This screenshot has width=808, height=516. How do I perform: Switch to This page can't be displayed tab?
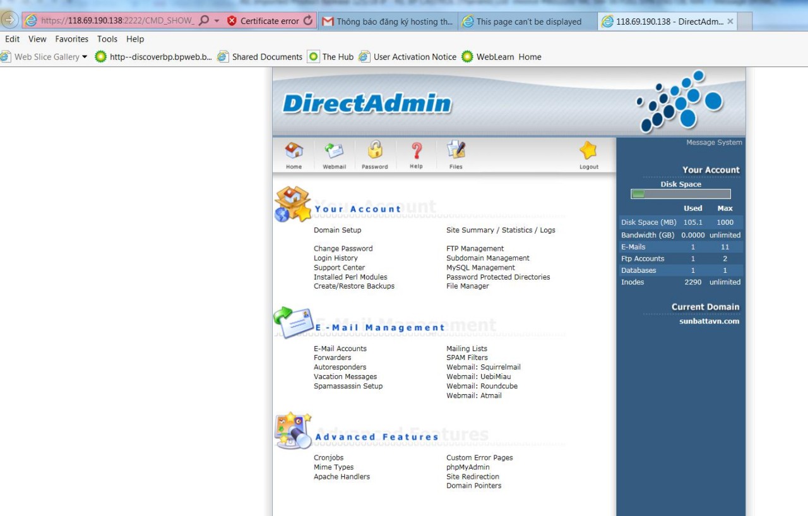tap(528, 21)
